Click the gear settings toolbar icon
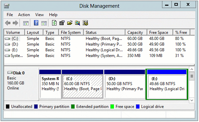This screenshot has width=199, height=122. pyautogui.click(x=85, y=23)
